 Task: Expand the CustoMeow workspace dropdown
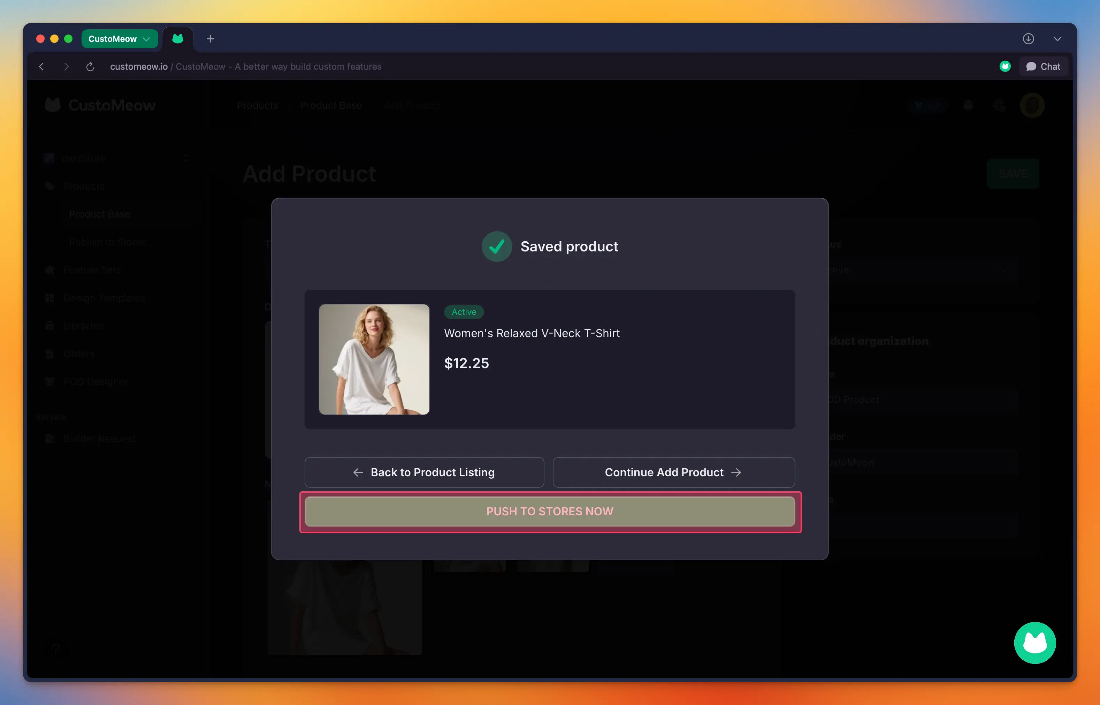pyautogui.click(x=120, y=39)
